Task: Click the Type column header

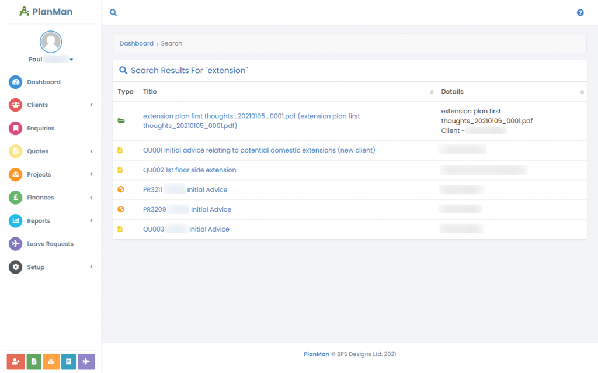Action: point(126,92)
